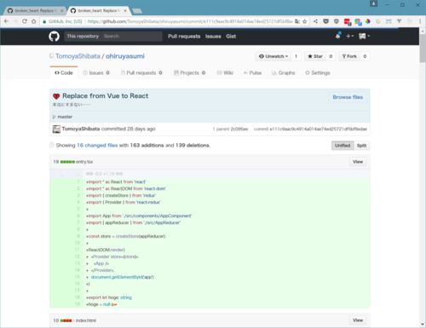Open the stargazers count 0

coord(331,56)
